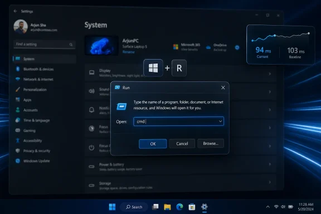321x214 pixels.
Task: Click the Windows Update sidebar icon
Action: [x=18, y=161]
